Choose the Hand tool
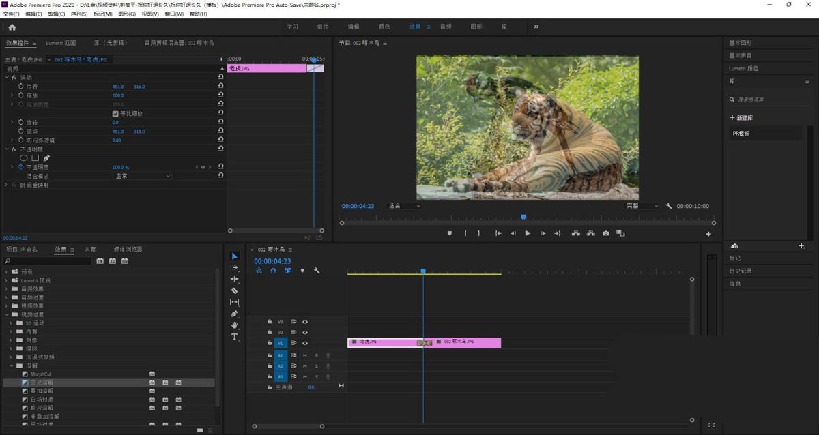 (235, 325)
